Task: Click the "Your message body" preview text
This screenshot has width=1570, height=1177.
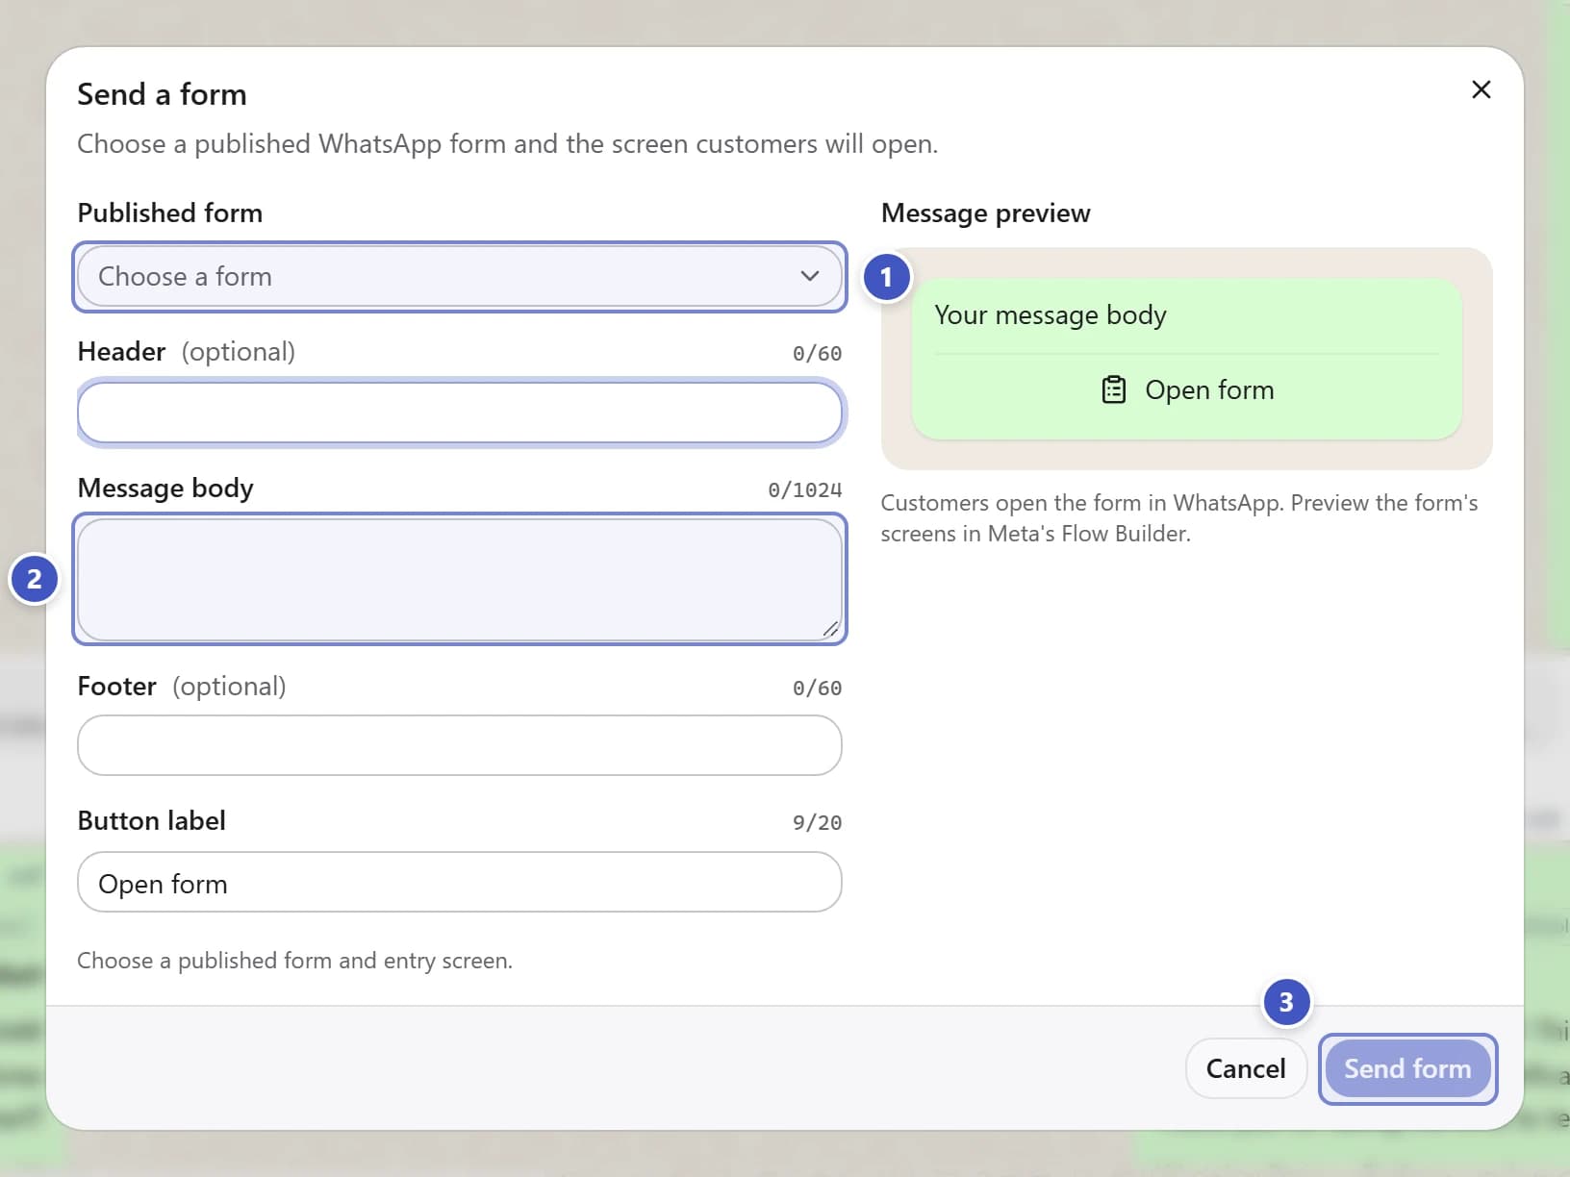Action: [1051, 315]
